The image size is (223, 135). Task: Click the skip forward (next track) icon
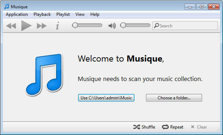tap(42, 26)
